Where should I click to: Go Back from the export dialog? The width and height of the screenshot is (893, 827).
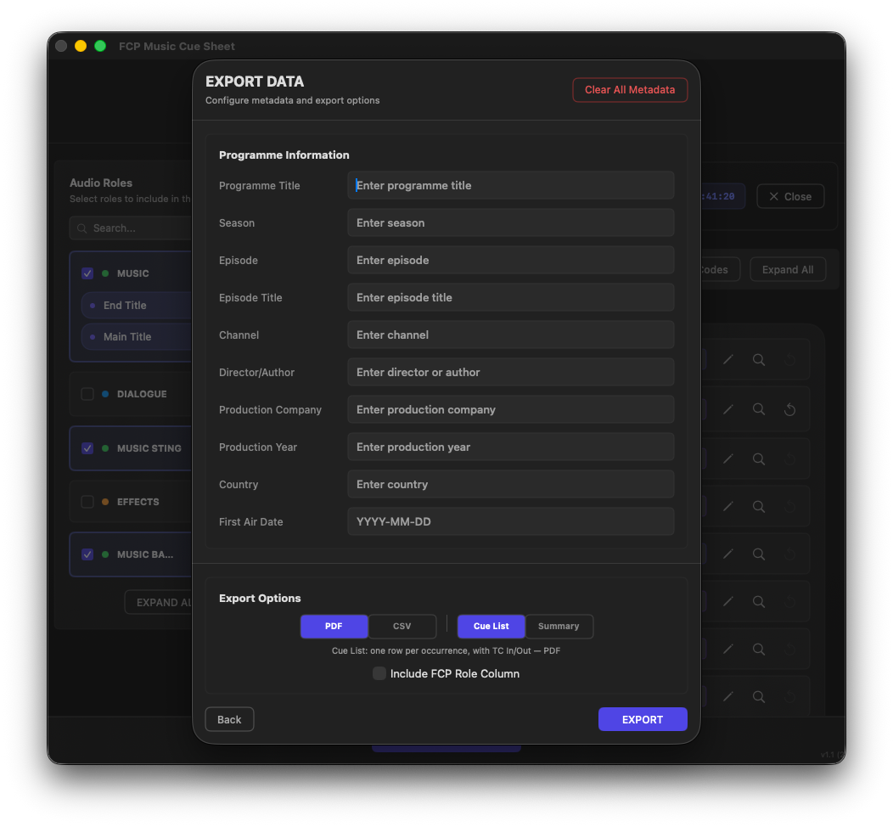(x=229, y=719)
